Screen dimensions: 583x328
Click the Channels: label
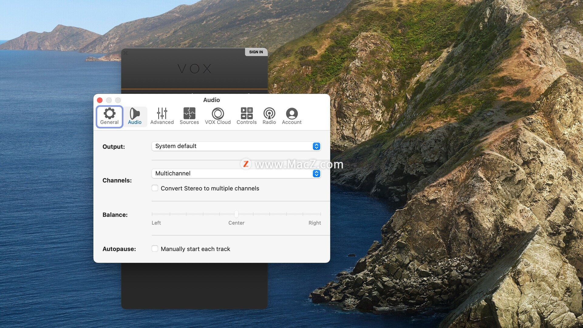[x=117, y=180]
